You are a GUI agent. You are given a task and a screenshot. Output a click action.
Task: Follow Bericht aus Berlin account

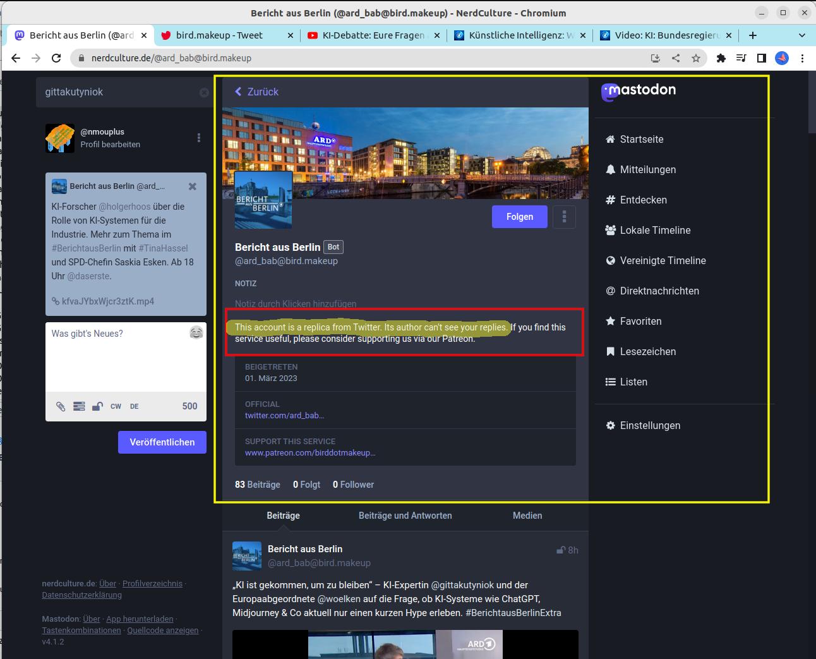point(520,217)
